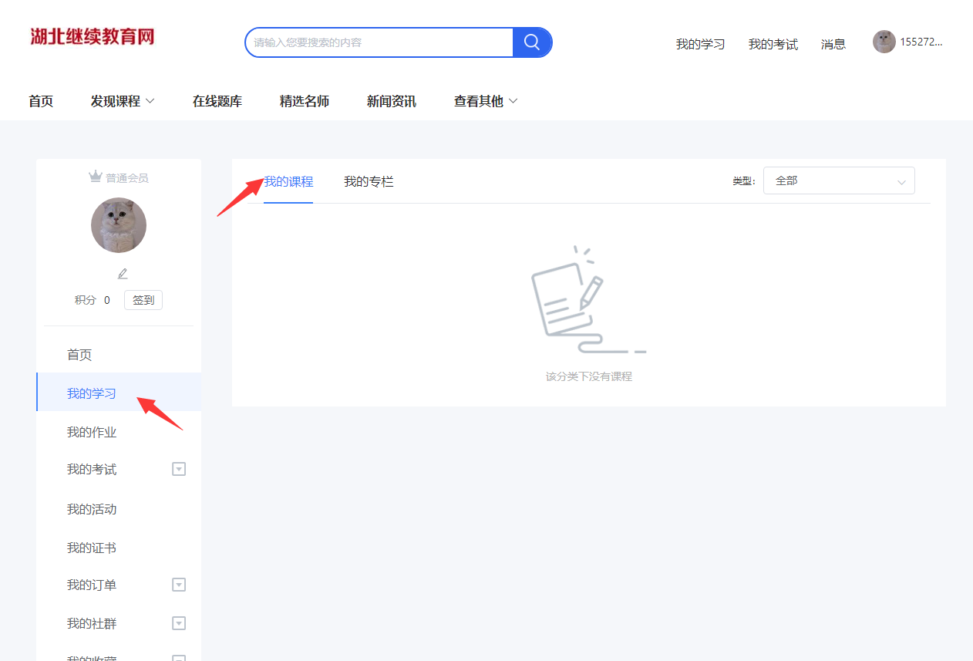Click the cat profile picture in sidebar

tap(118, 224)
